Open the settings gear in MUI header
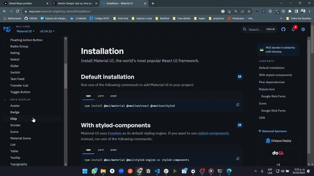This screenshot has height=176, width=314. pyautogui.click(x=303, y=29)
